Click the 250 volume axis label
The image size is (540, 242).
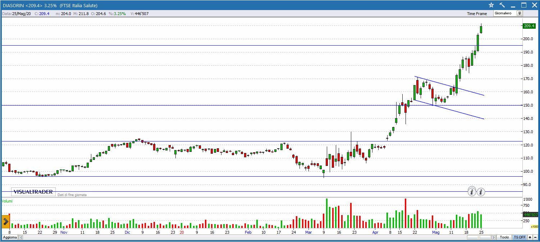[x=526, y=220]
